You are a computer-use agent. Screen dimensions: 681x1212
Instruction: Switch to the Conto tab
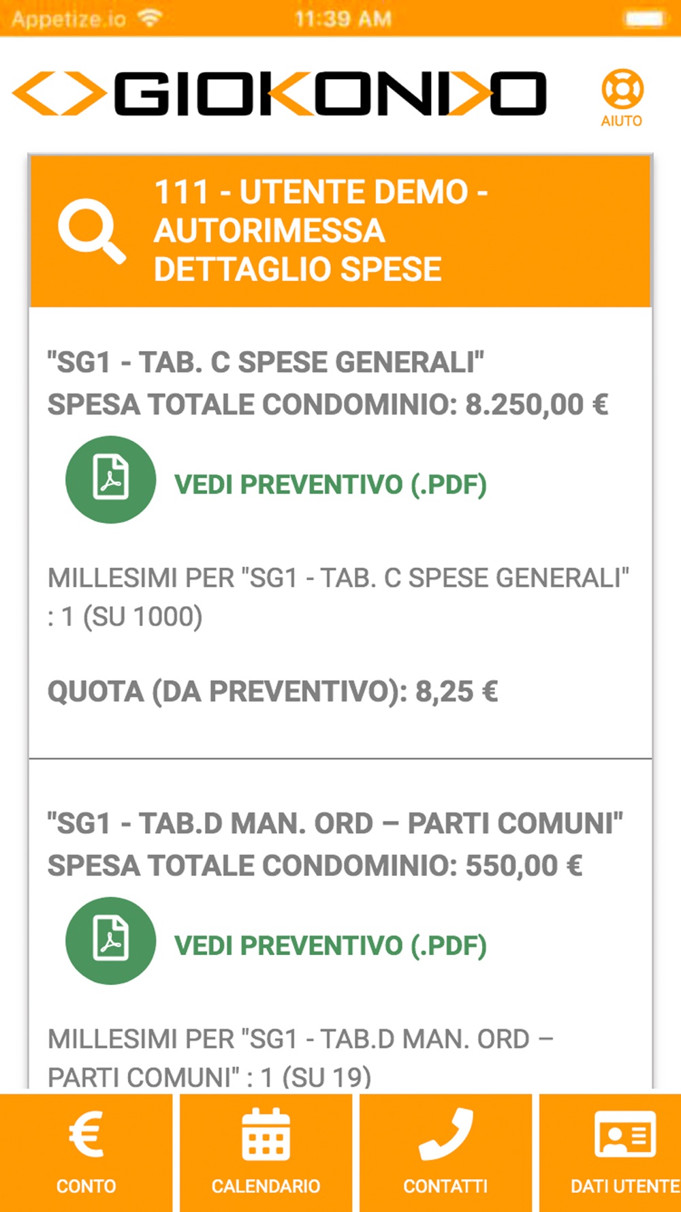tap(86, 1186)
